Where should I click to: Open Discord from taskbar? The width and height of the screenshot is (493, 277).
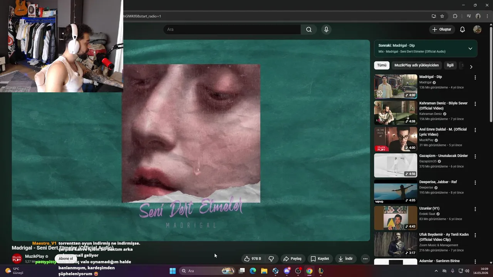click(x=287, y=271)
